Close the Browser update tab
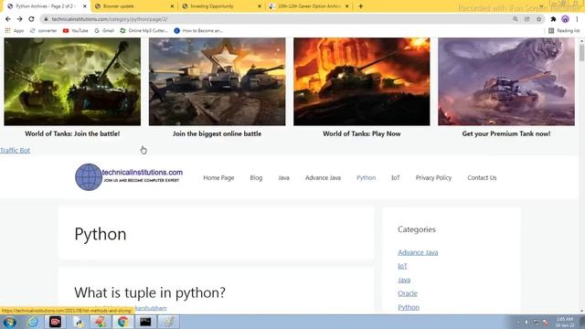This screenshot has height=329, width=585. click(172, 6)
